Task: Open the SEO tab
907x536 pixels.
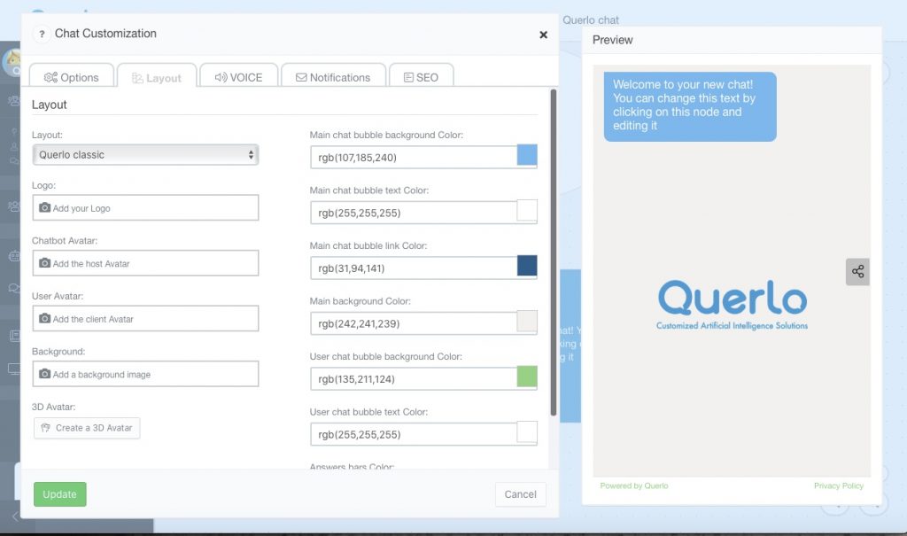Action: click(x=421, y=77)
